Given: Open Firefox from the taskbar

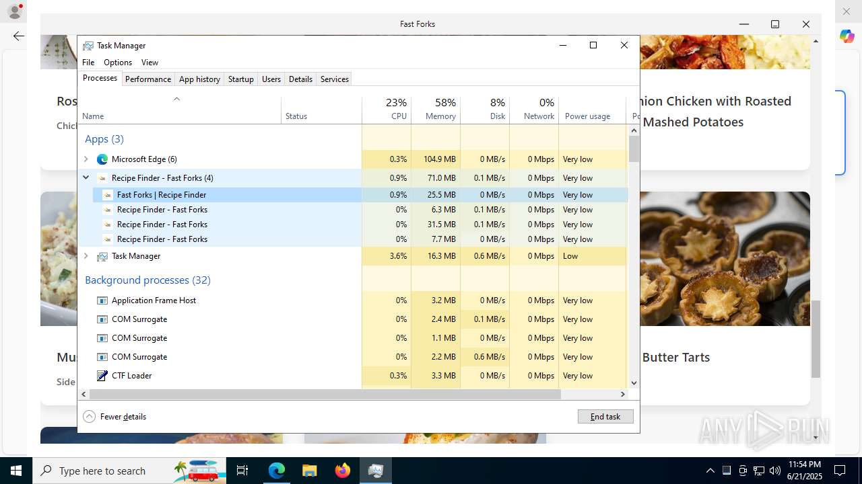Looking at the screenshot, I should click(x=343, y=471).
